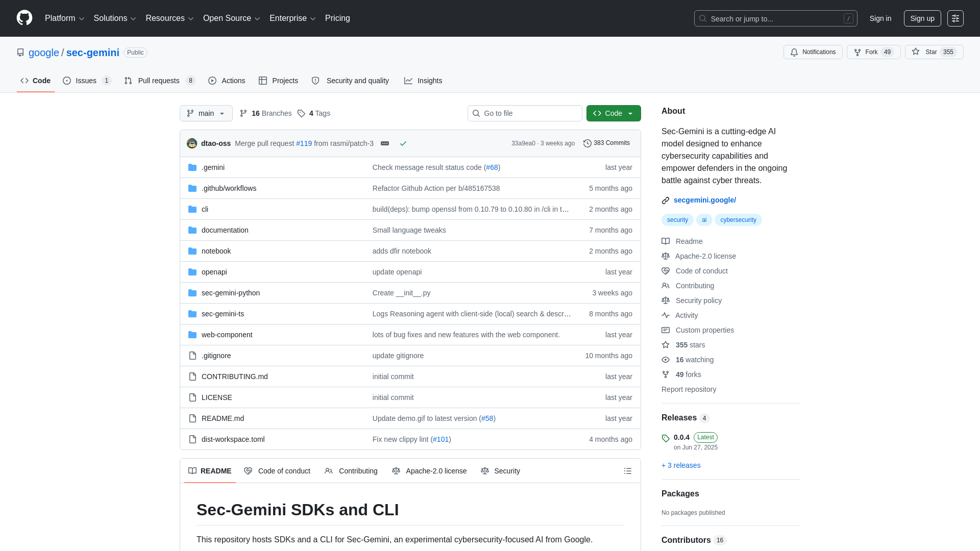Screen dimensions: 980x551
Task: Click the star icon in the Star button
Action: pyautogui.click(x=916, y=52)
